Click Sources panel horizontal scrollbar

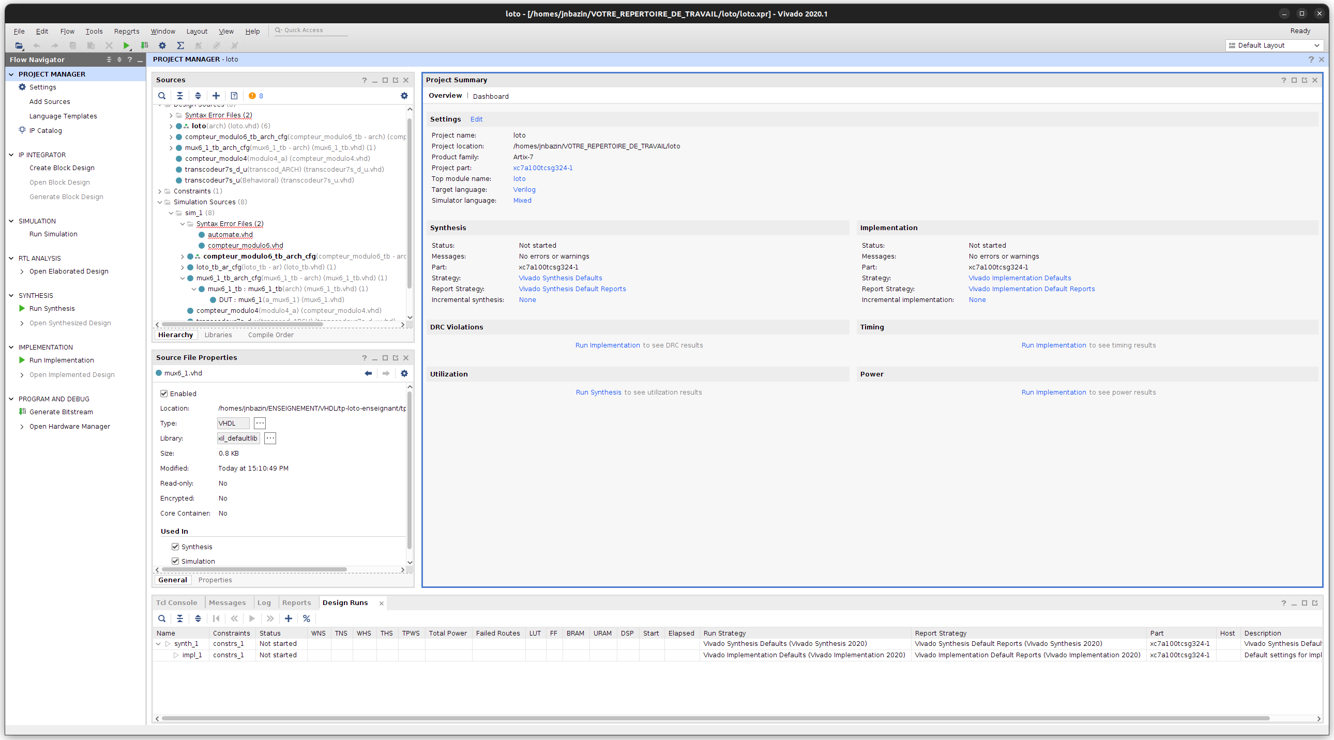click(242, 325)
